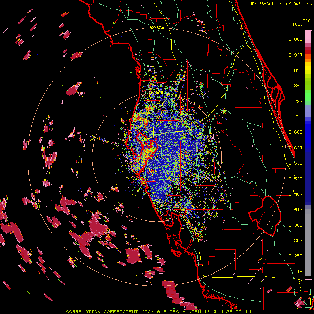Click the 0.307 scale value
This screenshot has height=314, width=314.
296,241
